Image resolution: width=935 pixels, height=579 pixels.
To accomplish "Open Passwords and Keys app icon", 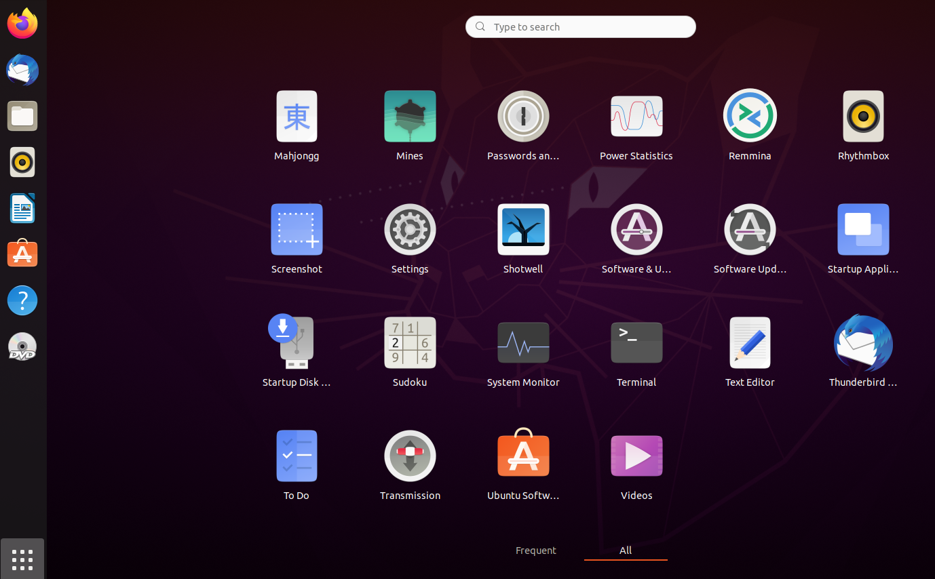I will tap(523, 116).
